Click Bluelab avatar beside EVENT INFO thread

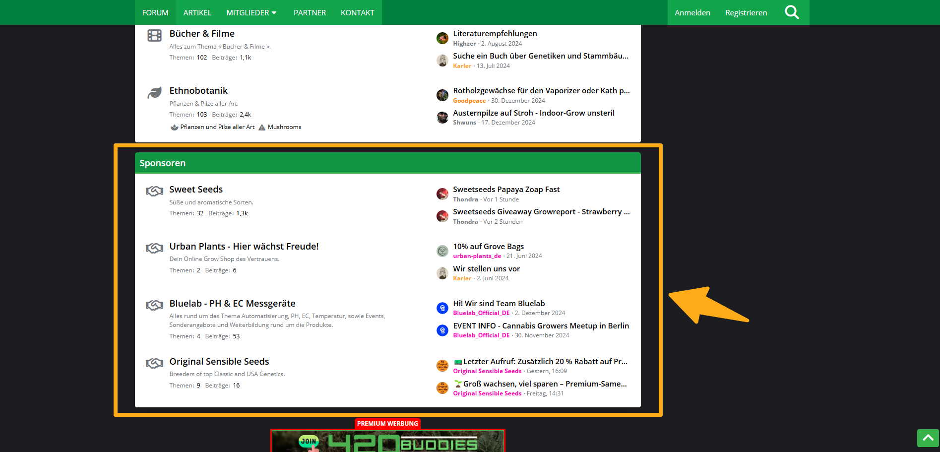442,330
